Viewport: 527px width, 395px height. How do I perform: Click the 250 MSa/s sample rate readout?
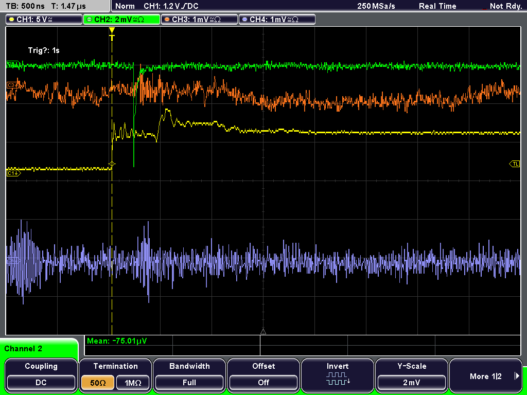(x=376, y=6)
